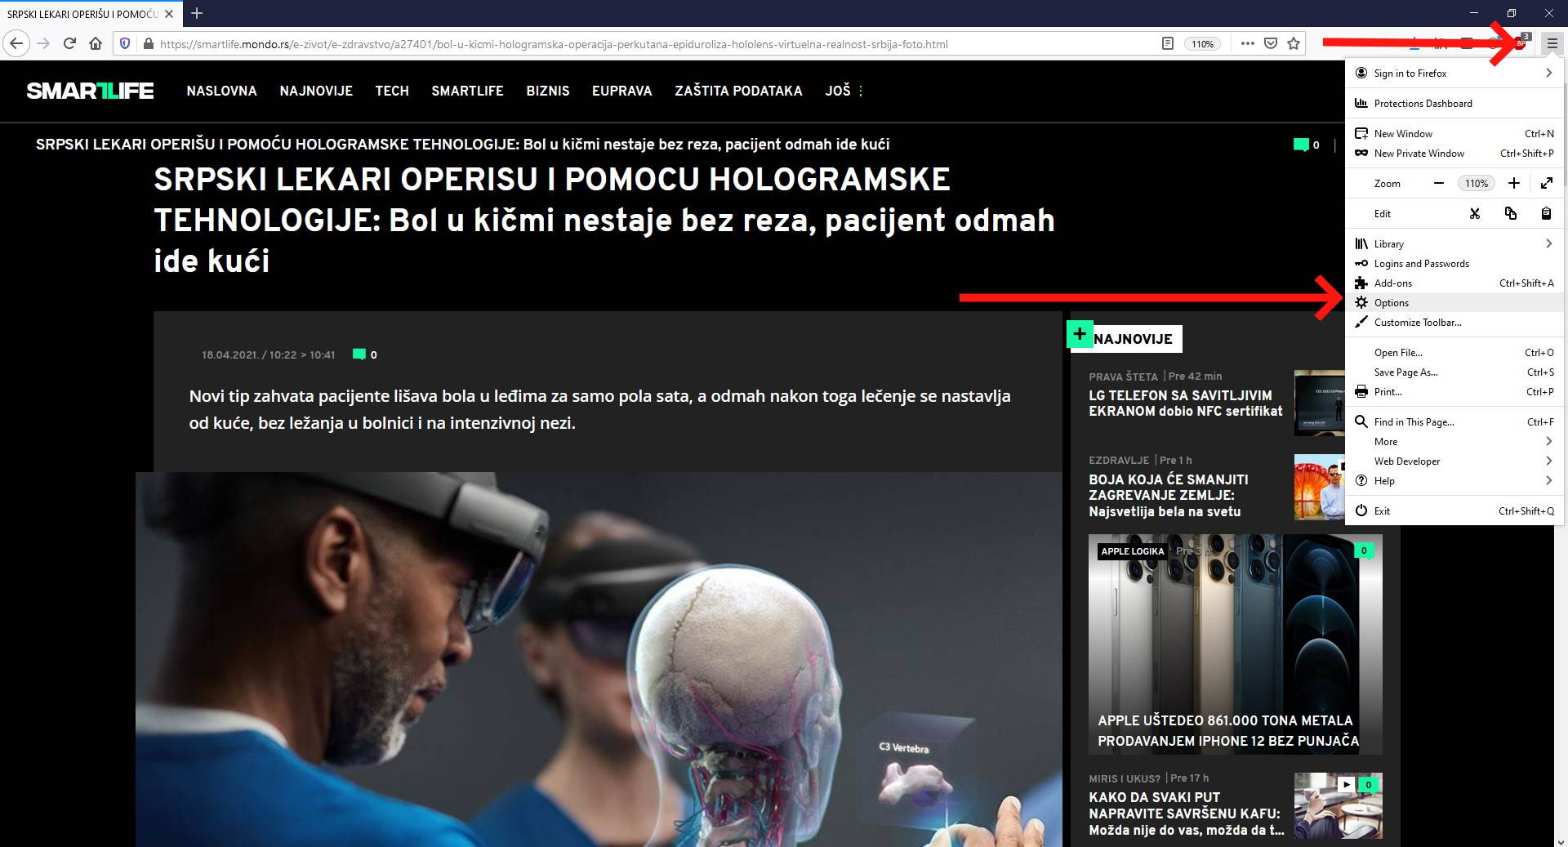Open the Protections Dashboard
Viewport: 1568px width, 847px height.
(1423, 103)
